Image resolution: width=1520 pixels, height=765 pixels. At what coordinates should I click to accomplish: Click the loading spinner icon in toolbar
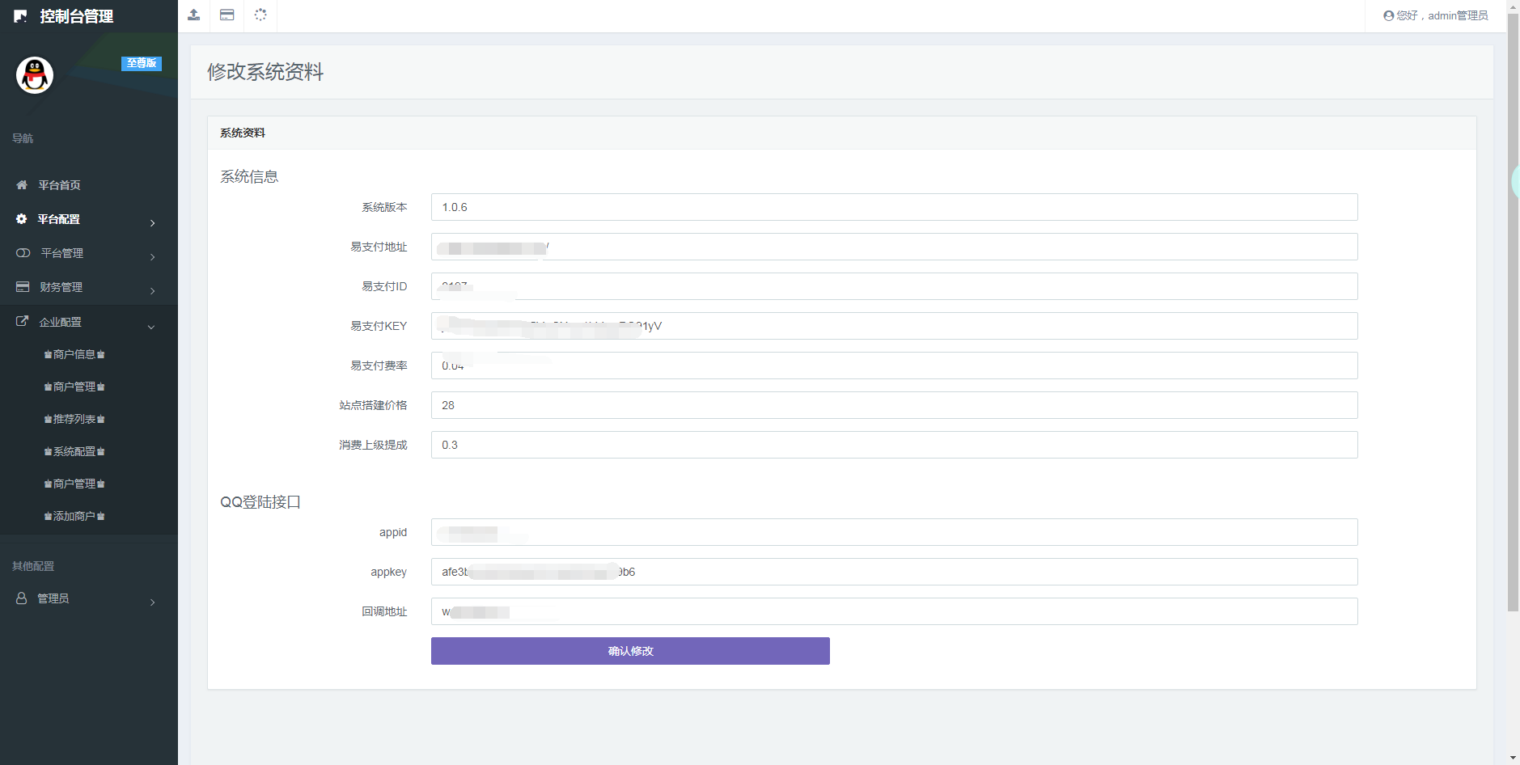pos(260,15)
